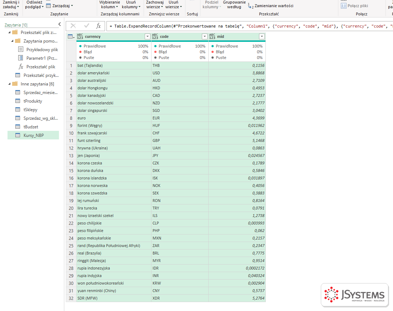The height and width of the screenshot is (311, 393).
Task: Click the Zarządzaj table icon in ribbon
Action: click(x=48, y=6)
